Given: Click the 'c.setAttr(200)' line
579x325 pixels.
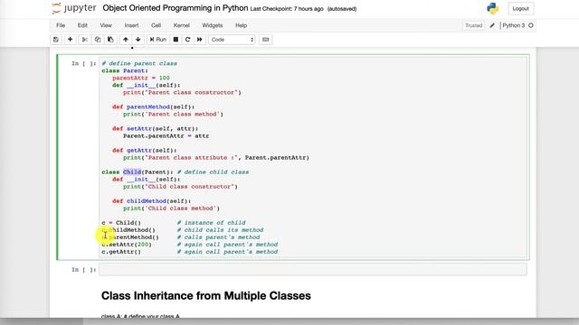Looking at the screenshot, I should coord(127,245).
